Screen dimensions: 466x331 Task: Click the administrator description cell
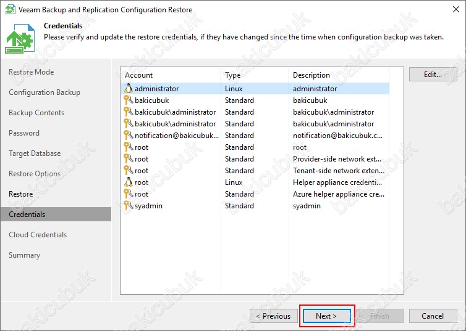coord(315,89)
